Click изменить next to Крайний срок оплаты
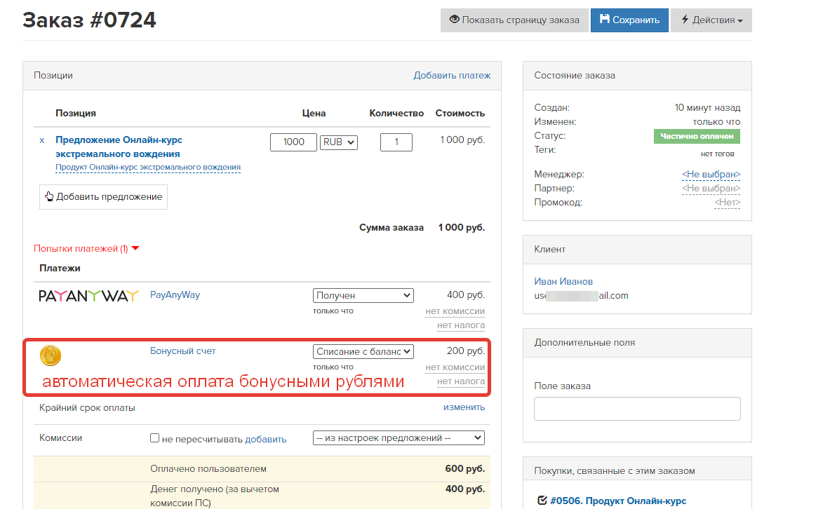The image size is (830, 509). click(464, 407)
